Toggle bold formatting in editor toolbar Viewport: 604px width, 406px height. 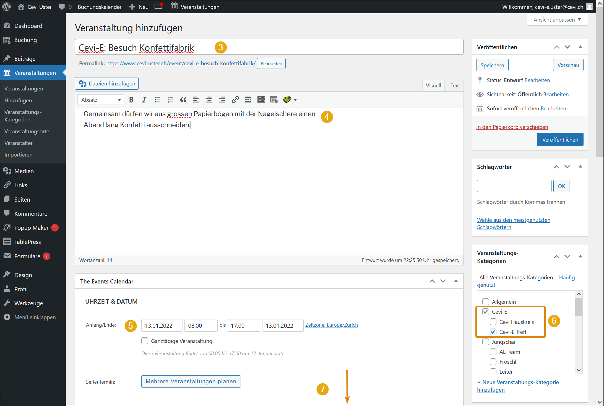(x=131, y=100)
